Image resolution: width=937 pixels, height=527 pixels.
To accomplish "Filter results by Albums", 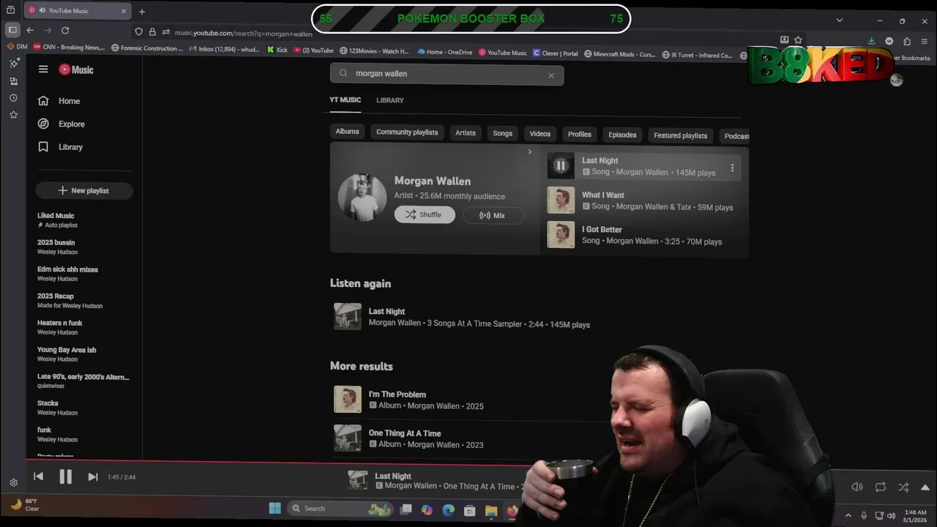I will pyautogui.click(x=347, y=132).
